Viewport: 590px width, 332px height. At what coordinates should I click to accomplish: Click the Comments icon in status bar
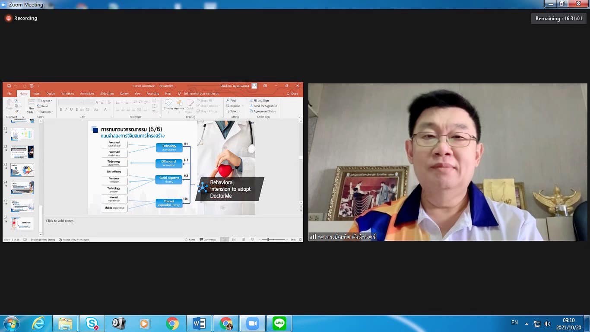(208, 239)
